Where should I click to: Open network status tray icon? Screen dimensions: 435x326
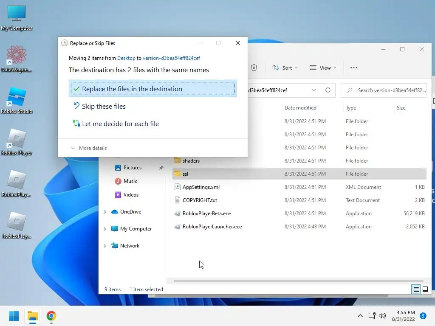tap(372, 316)
